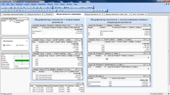Click the Quick Chart wizard icon

(x=37, y=7)
